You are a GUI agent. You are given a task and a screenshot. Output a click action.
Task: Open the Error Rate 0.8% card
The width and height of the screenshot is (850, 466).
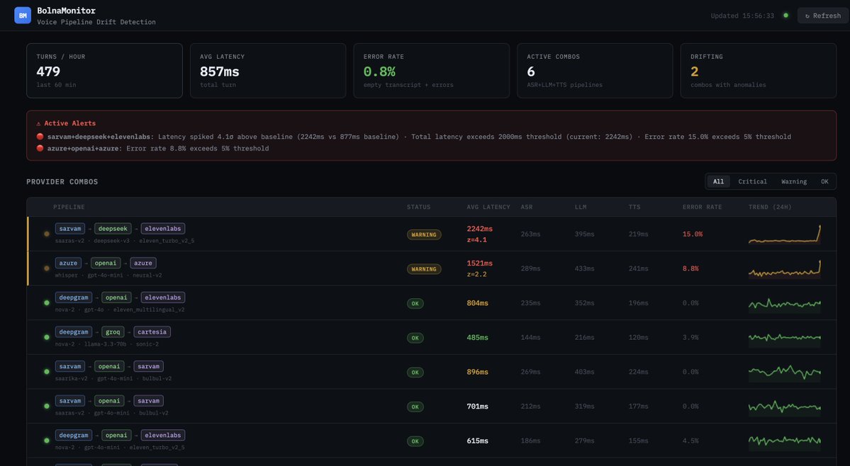tap(432, 71)
